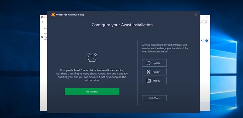Image resolution: width=243 pixels, height=118 pixels.
Task: Click the clipboard icon beside Modify
Action: (x=149, y=81)
